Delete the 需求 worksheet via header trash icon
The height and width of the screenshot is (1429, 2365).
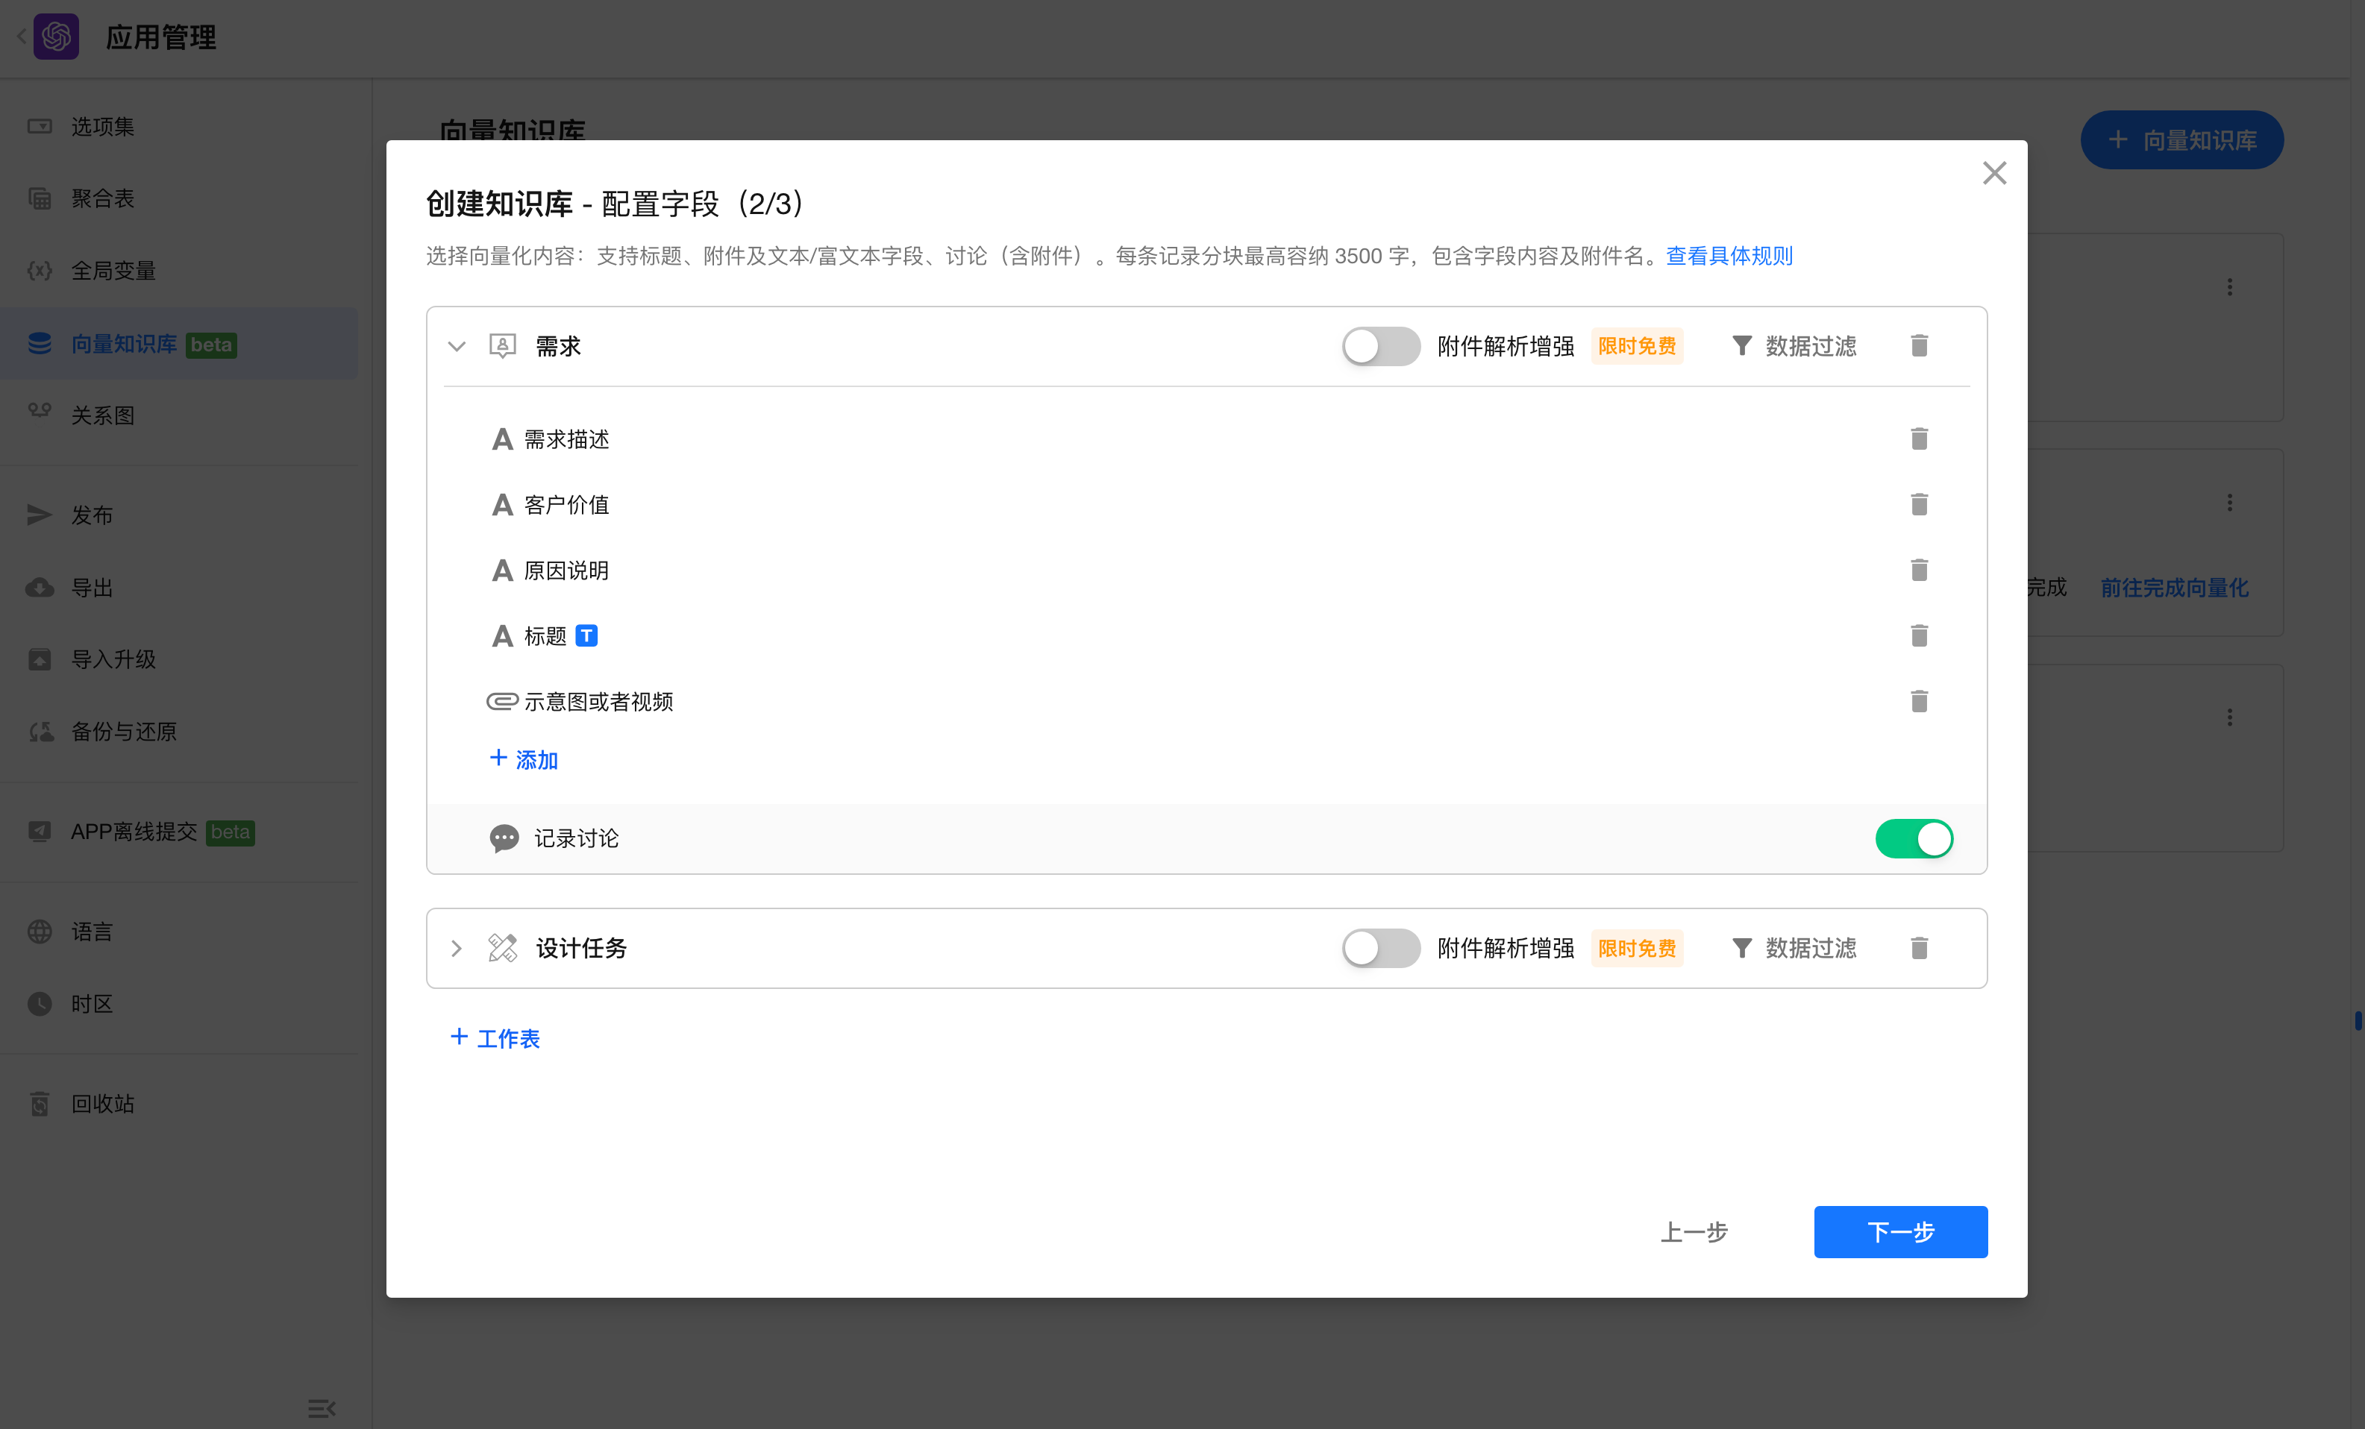point(1917,345)
